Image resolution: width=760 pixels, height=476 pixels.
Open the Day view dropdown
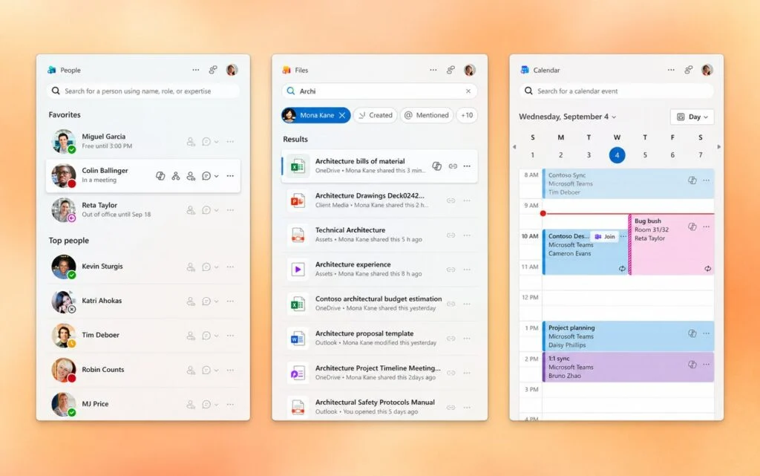692,117
